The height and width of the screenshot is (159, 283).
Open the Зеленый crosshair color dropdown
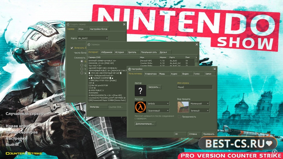200,110
